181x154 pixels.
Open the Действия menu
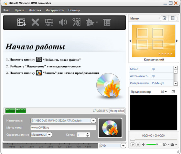coord(35,10)
